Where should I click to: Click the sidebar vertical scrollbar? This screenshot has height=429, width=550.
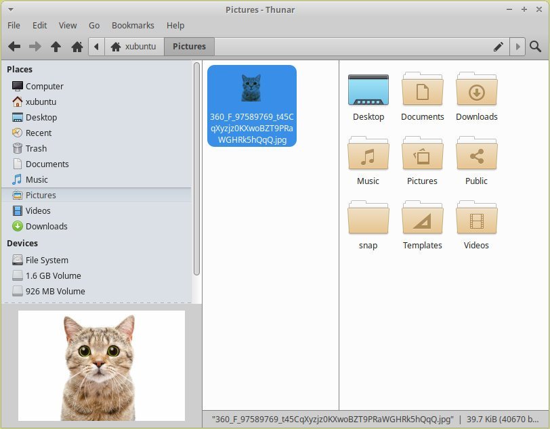pyautogui.click(x=196, y=169)
